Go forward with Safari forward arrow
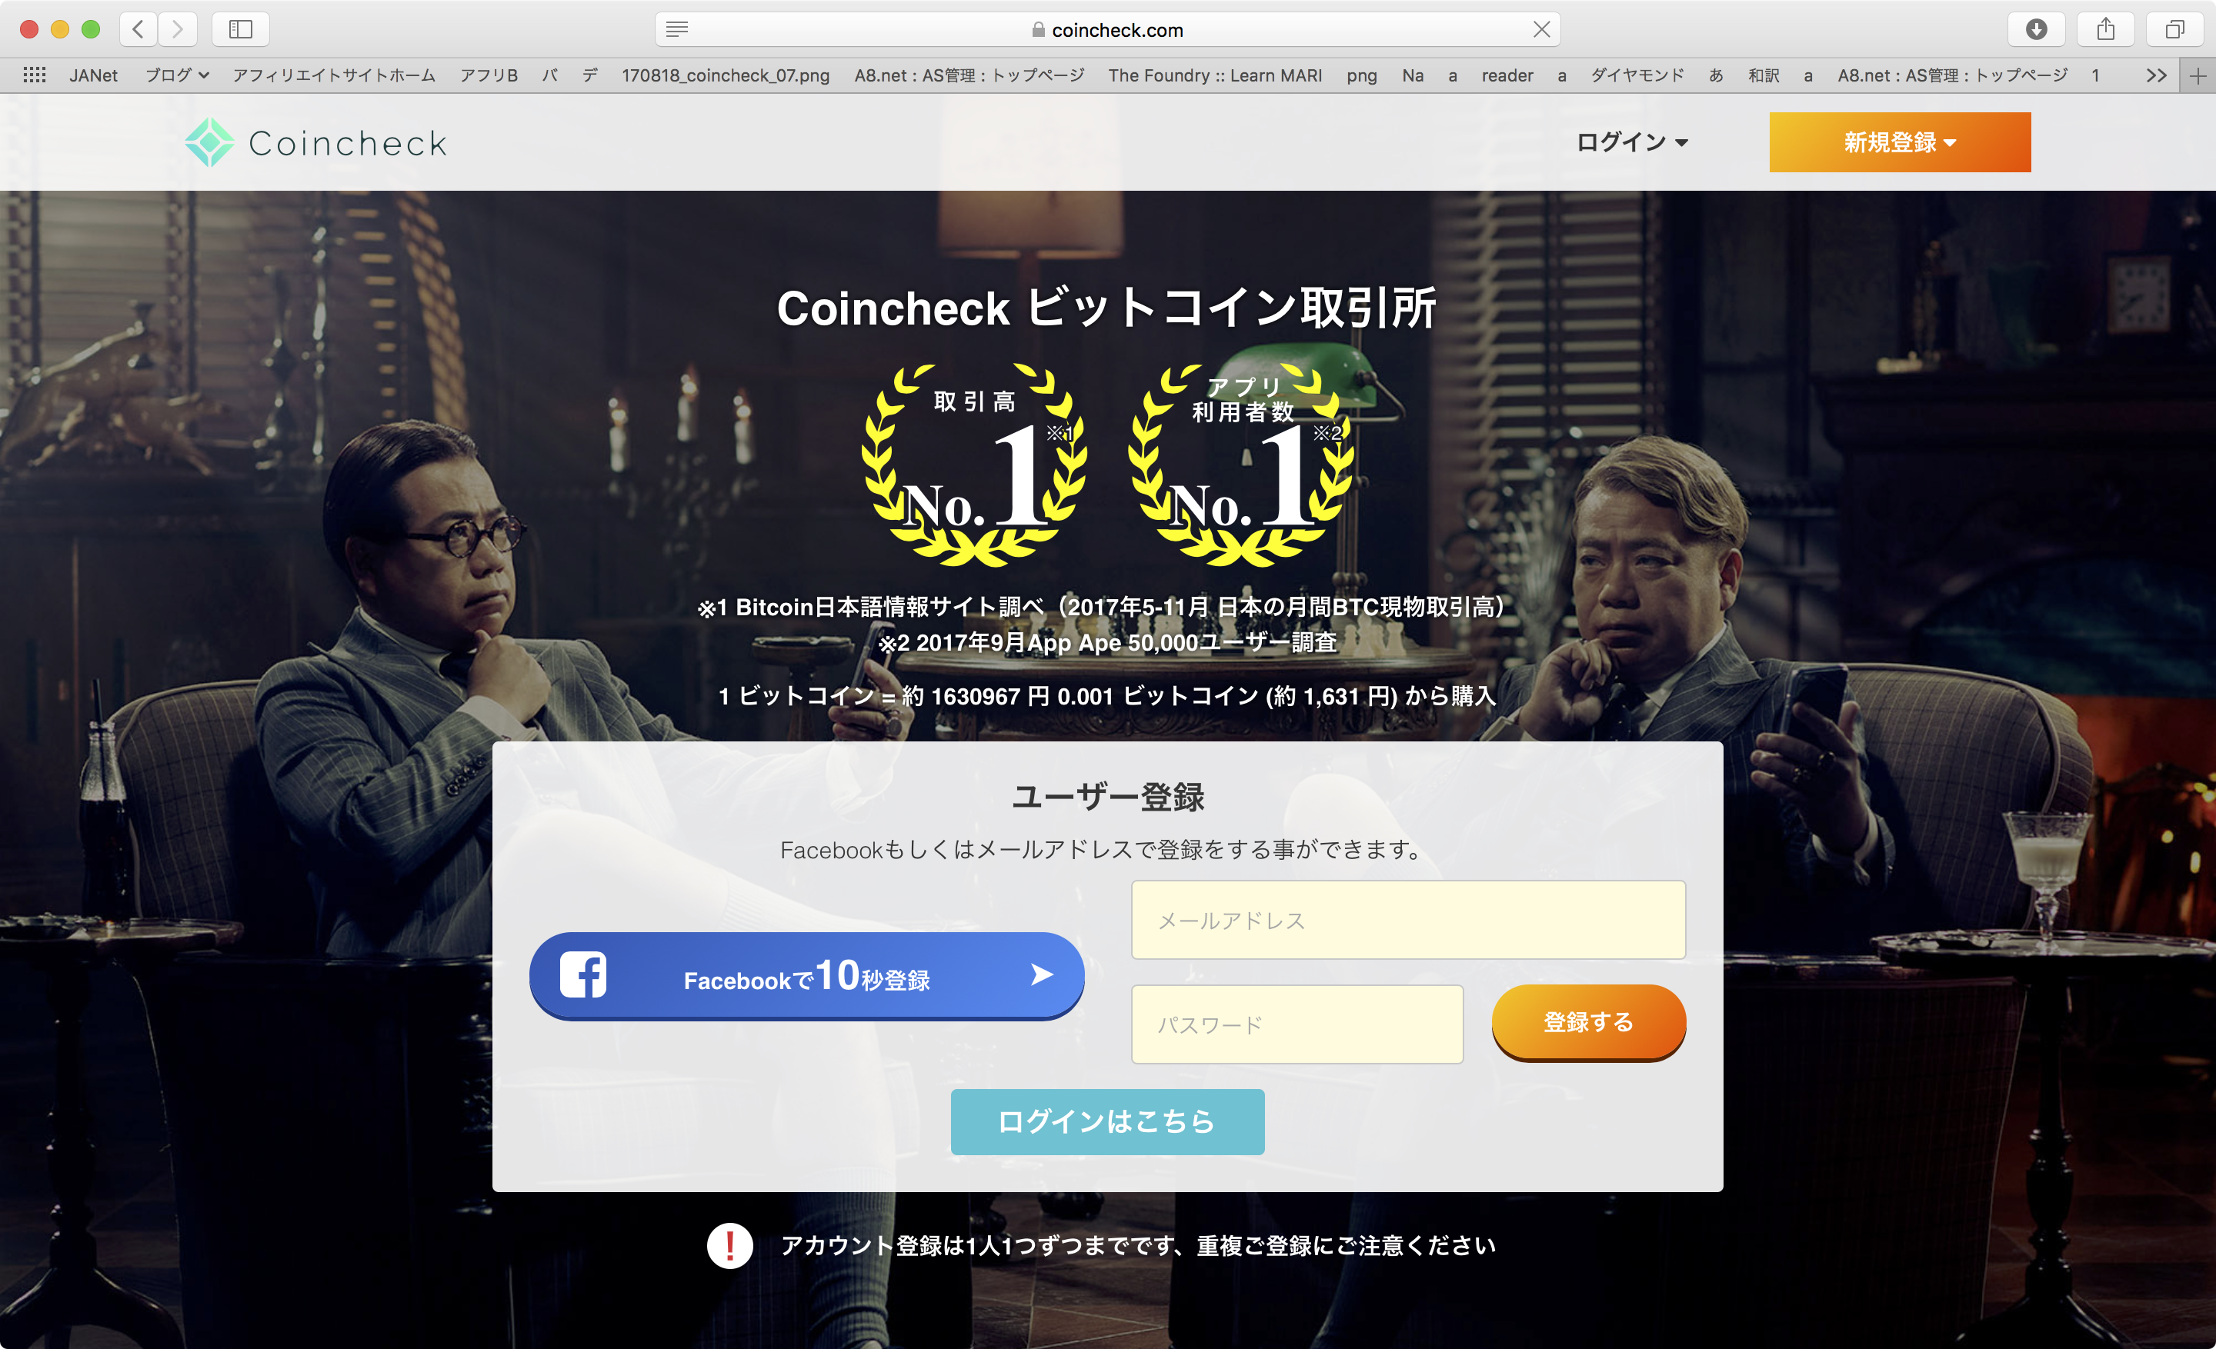 (x=177, y=30)
